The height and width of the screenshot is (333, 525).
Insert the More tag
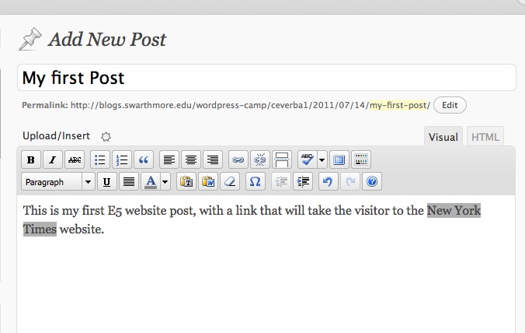(x=282, y=159)
